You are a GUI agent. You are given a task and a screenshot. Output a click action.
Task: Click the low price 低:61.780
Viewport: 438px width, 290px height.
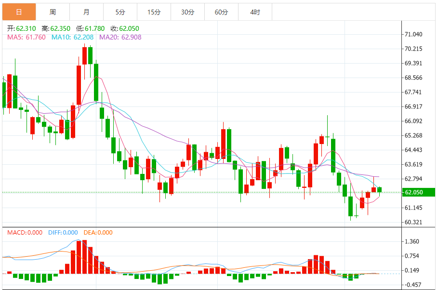pyautogui.click(x=90, y=28)
